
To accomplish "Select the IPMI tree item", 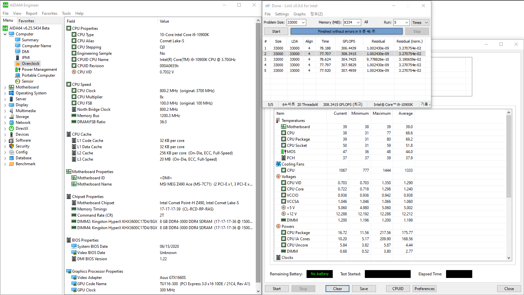I will pos(26,58).
